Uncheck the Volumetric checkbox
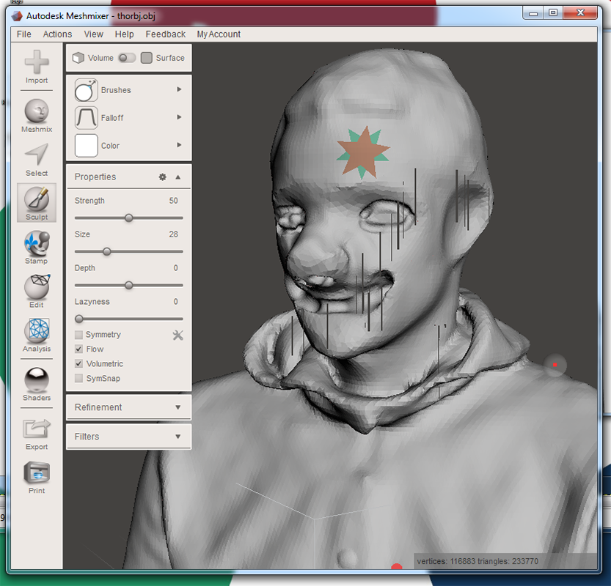 [78, 364]
